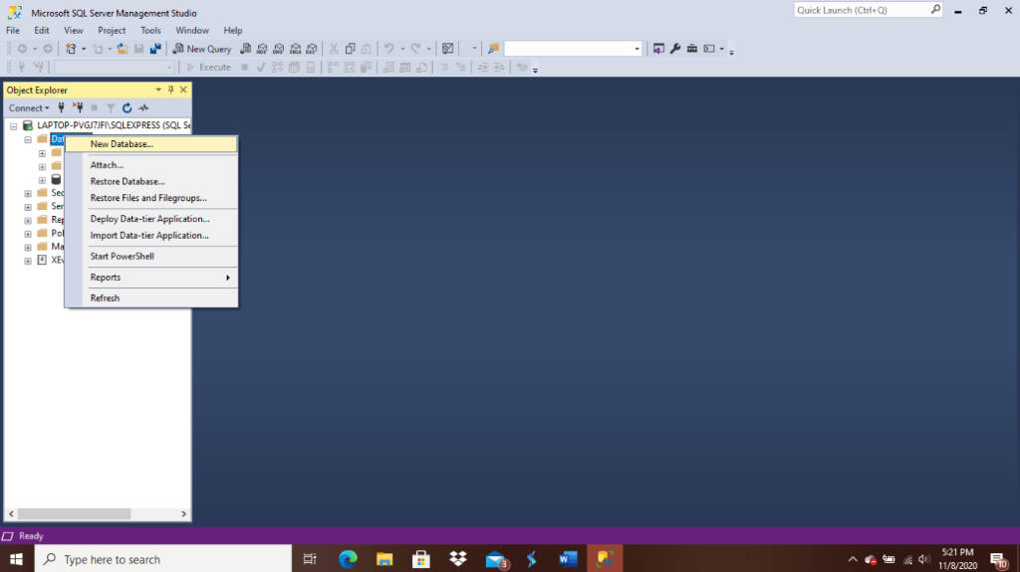Open the Find combo box dropdown

[x=637, y=49]
